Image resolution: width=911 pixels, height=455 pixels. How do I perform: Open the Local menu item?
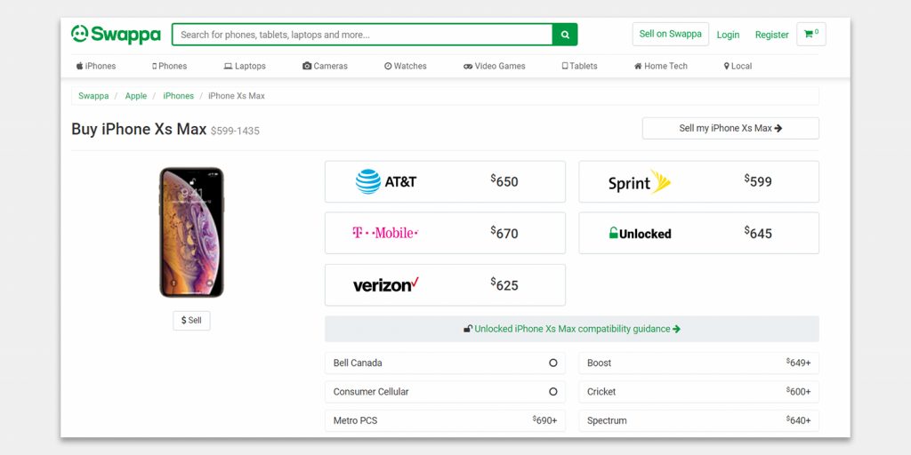(738, 66)
